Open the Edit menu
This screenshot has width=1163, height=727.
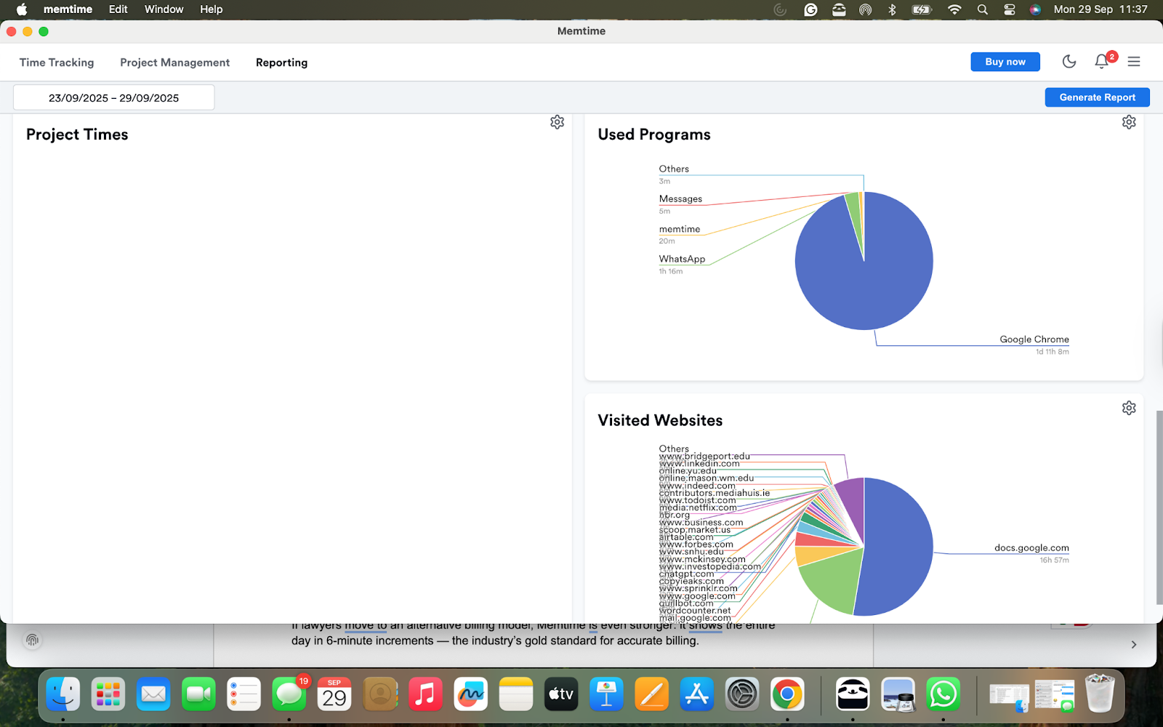pyautogui.click(x=118, y=9)
